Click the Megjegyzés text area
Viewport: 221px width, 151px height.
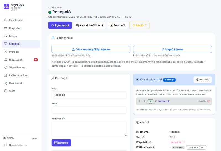pyautogui.click(x=89, y=129)
